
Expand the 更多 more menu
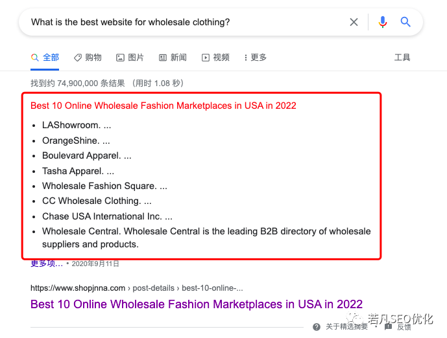click(256, 58)
